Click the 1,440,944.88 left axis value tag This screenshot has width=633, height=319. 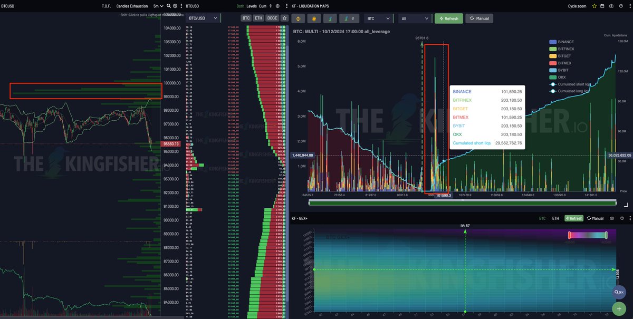coord(302,156)
